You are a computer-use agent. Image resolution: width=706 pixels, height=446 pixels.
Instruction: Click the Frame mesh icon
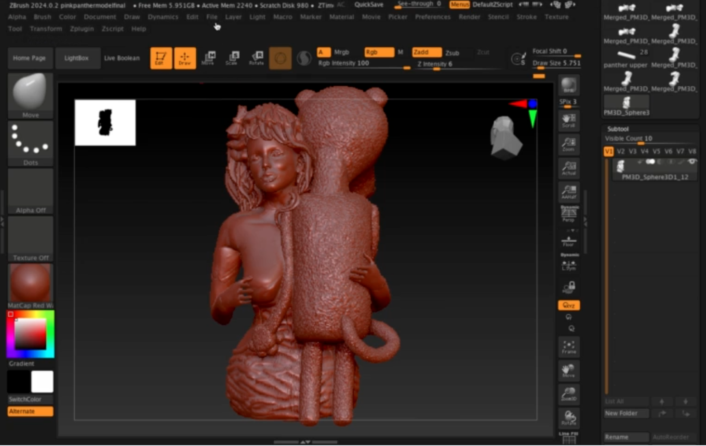coord(569,347)
